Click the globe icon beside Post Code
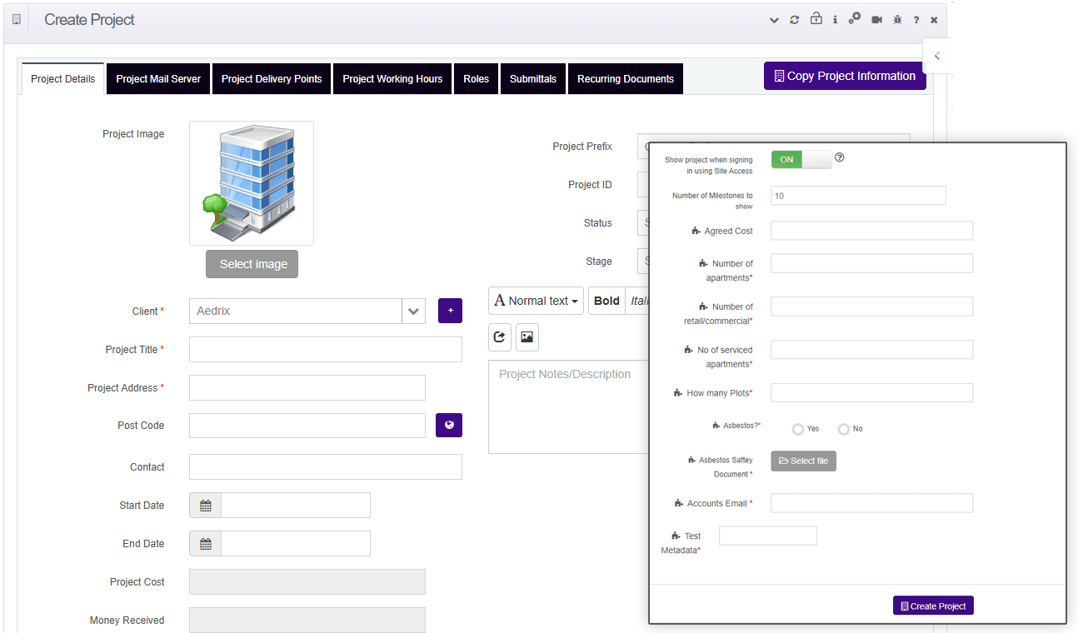This screenshot has height=633, width=1083. pos(449,426)
